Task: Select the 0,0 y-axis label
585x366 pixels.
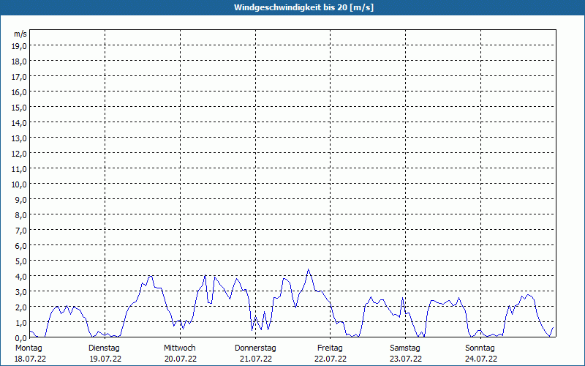Action: [20, 337]
